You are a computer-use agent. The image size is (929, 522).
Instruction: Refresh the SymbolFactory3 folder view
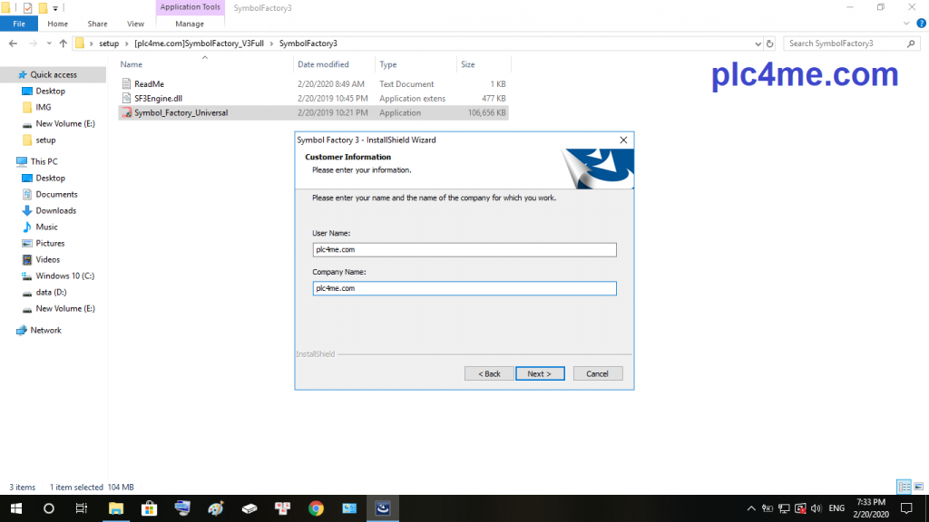point(770,43)
